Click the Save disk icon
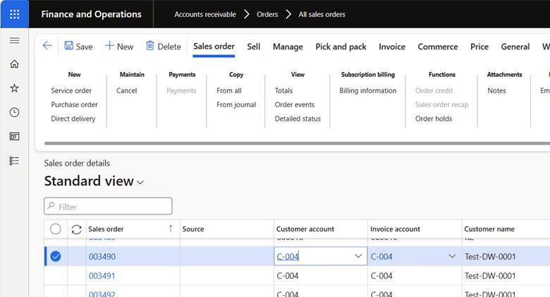The width and height of the screenshot is (550, 297). (69, 46)
